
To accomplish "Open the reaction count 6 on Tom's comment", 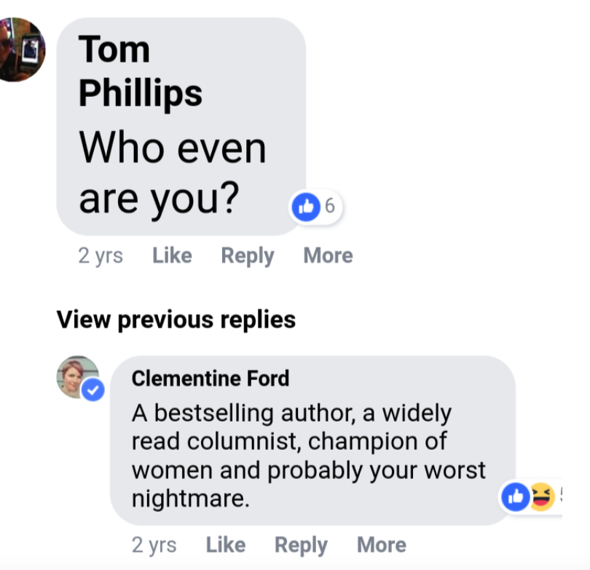I will (x=329, y=207).
